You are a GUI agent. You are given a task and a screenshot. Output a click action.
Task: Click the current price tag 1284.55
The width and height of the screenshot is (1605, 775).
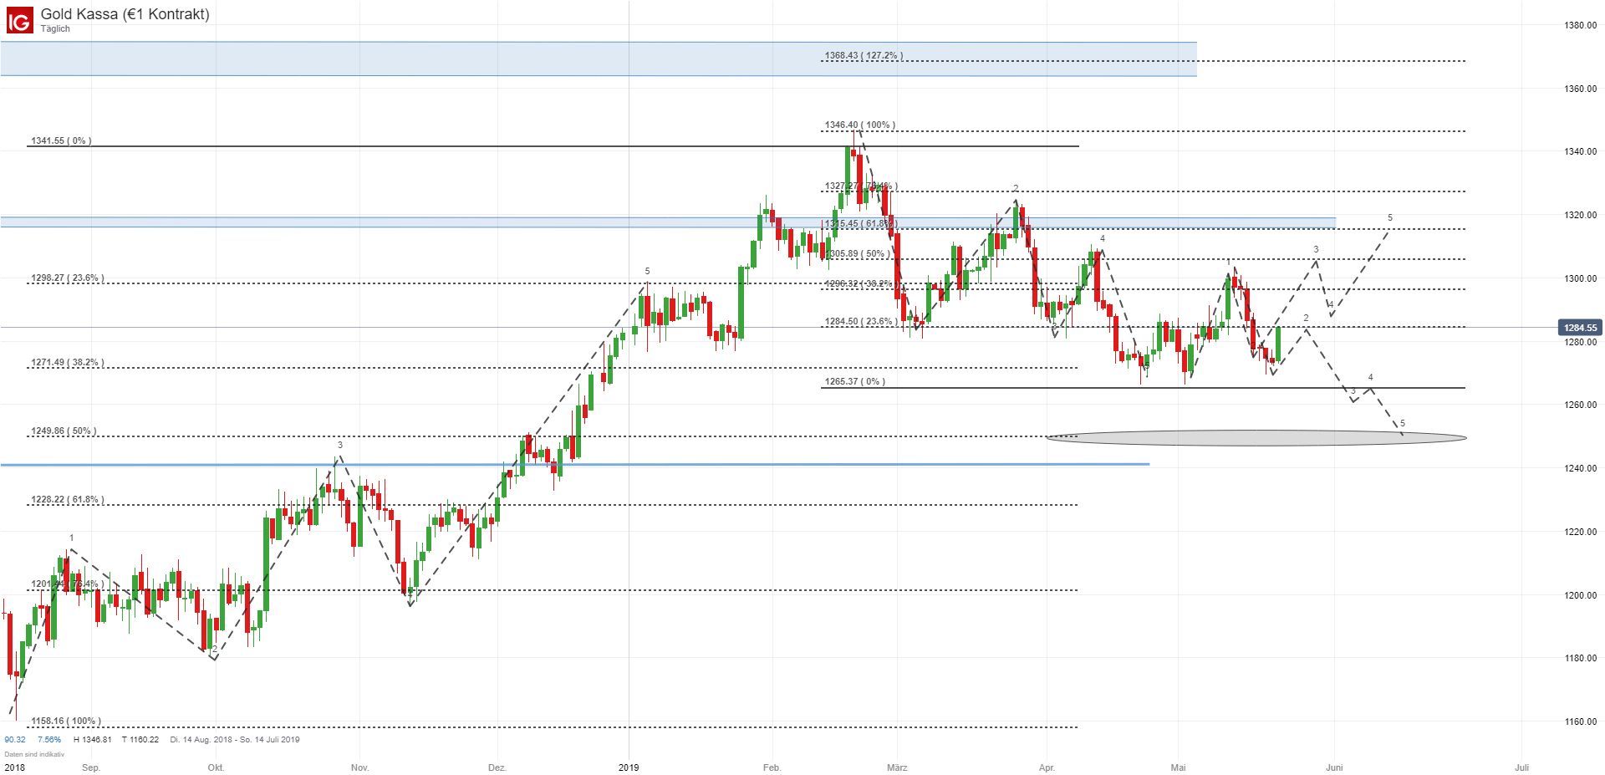(x=1580, y=328)
